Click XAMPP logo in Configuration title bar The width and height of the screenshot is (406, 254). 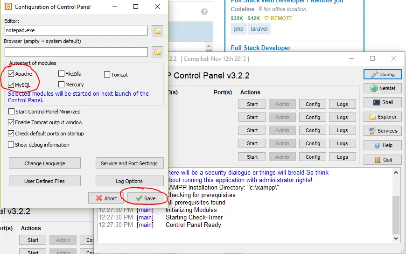tap(8, 7)
